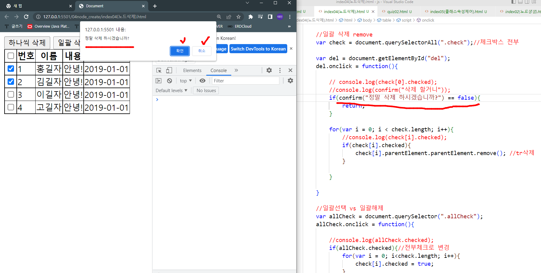Click the html breadcrumb in VS Code
Image resolution: width=541 pixels, height=273 pixels.
[346, 20]
